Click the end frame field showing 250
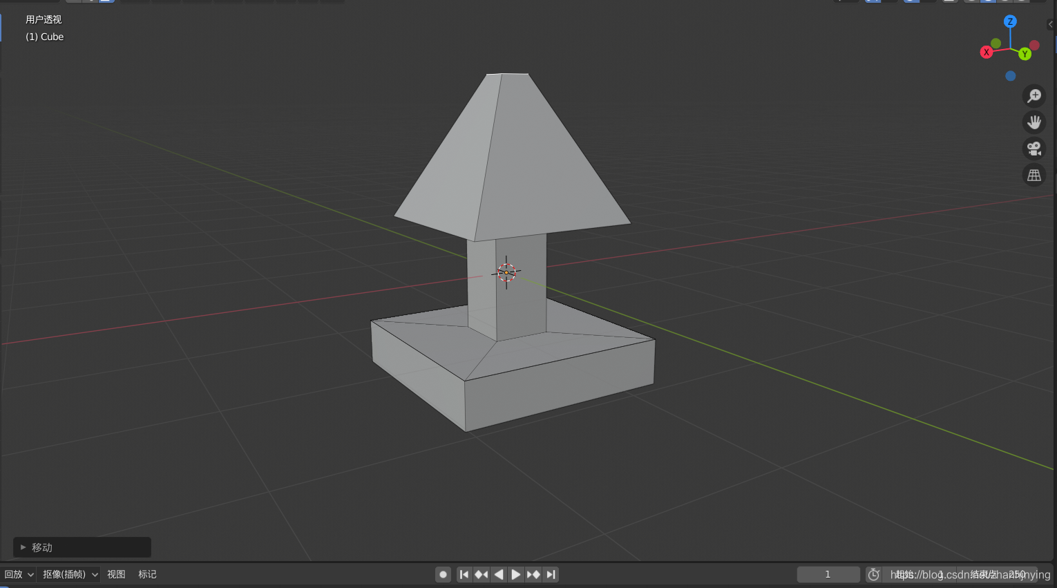 997,574
